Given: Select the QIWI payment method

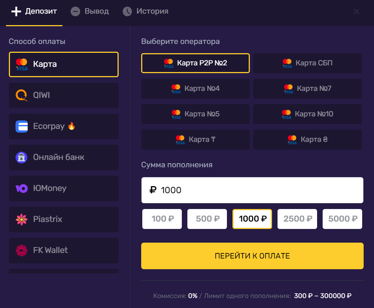Looking at the screenshot, I should 64,95.
